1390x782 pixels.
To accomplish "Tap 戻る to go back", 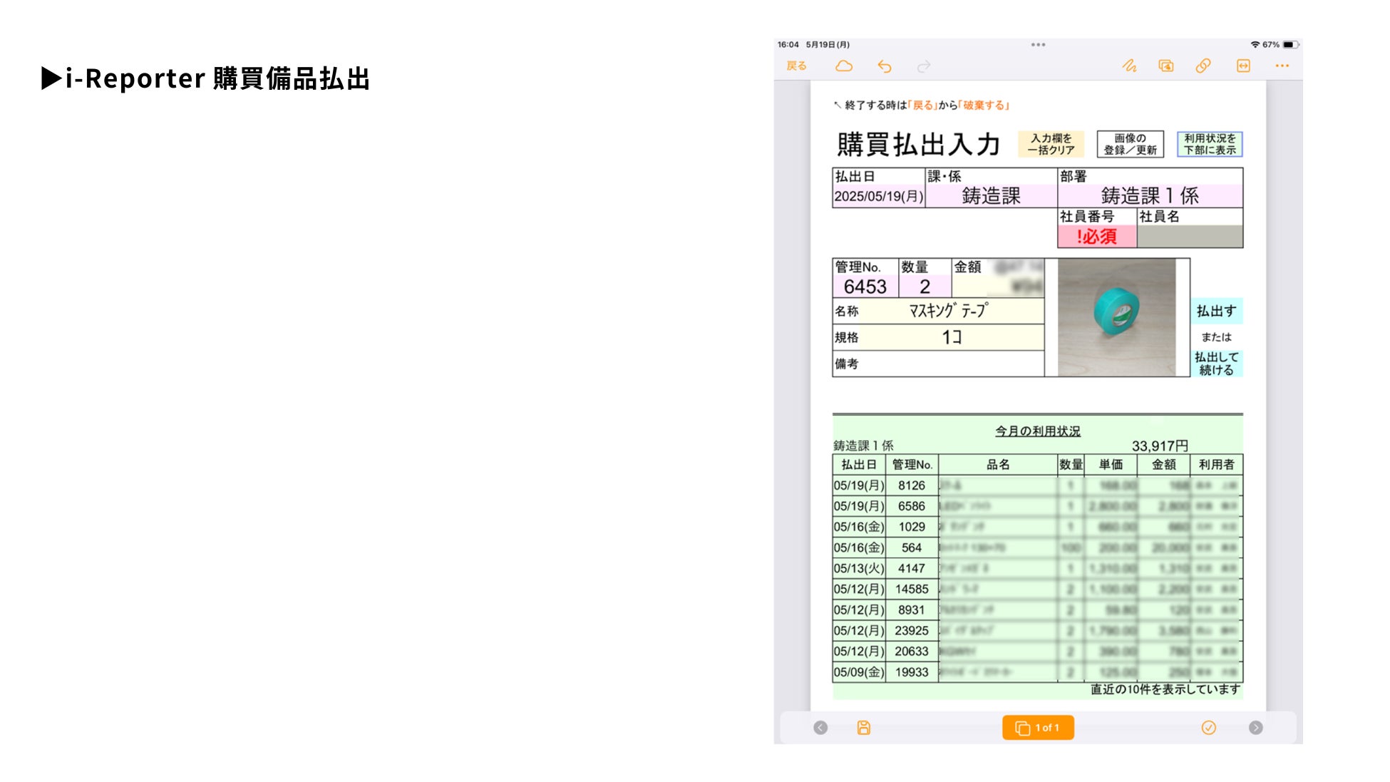I will (x=796, y=66).
